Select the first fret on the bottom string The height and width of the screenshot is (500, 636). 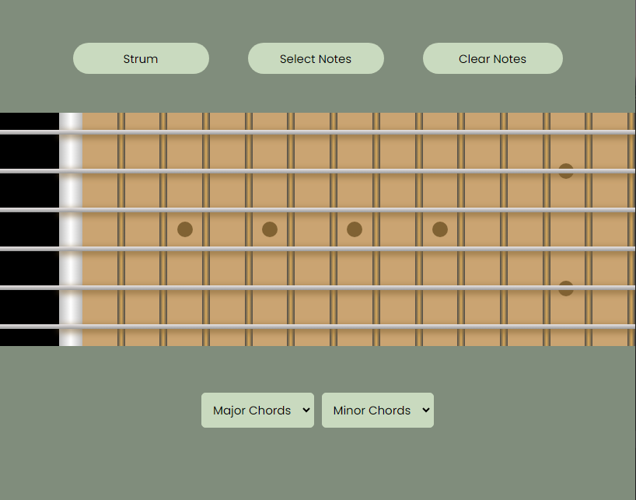tap(101, 327)
